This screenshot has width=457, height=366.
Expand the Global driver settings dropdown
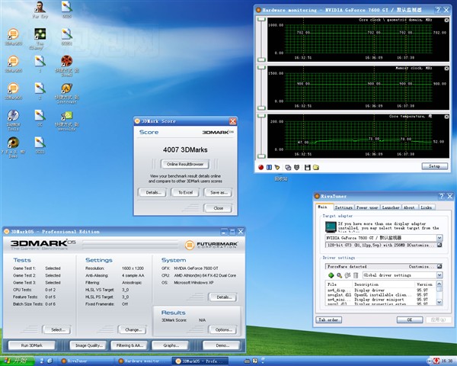pyautogui.click(x=439, y=275)
